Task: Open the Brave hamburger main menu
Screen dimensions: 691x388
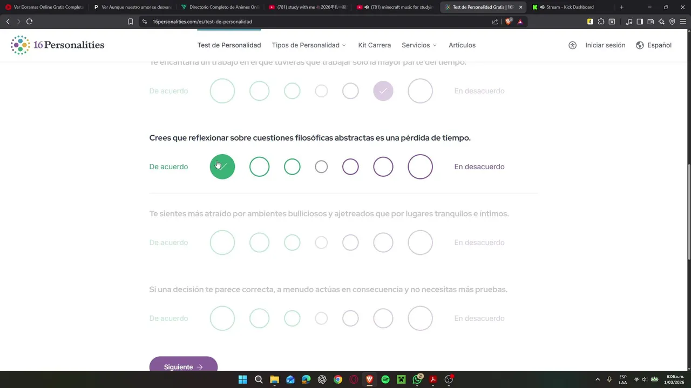Action: tap(683, 22)
